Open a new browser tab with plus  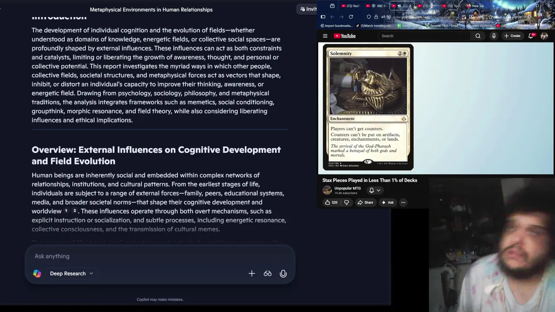pyautogui.click(x=493, y=6)
